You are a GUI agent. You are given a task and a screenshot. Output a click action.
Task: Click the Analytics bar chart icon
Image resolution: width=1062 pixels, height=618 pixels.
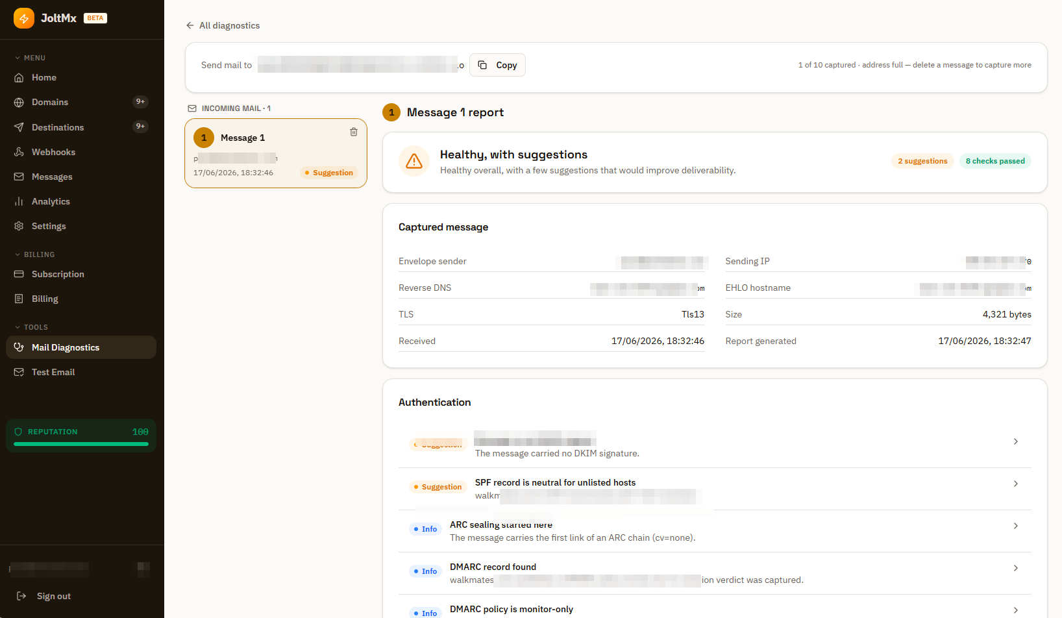19,201
